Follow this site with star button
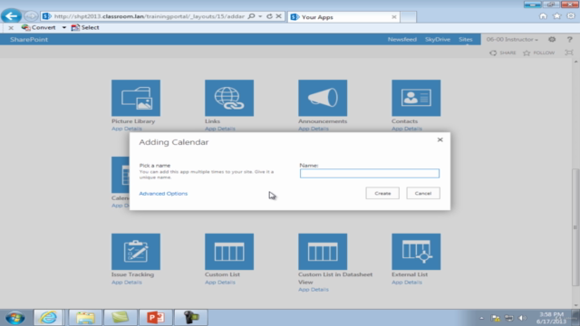The image size is (580, 326). pos(539,53)
